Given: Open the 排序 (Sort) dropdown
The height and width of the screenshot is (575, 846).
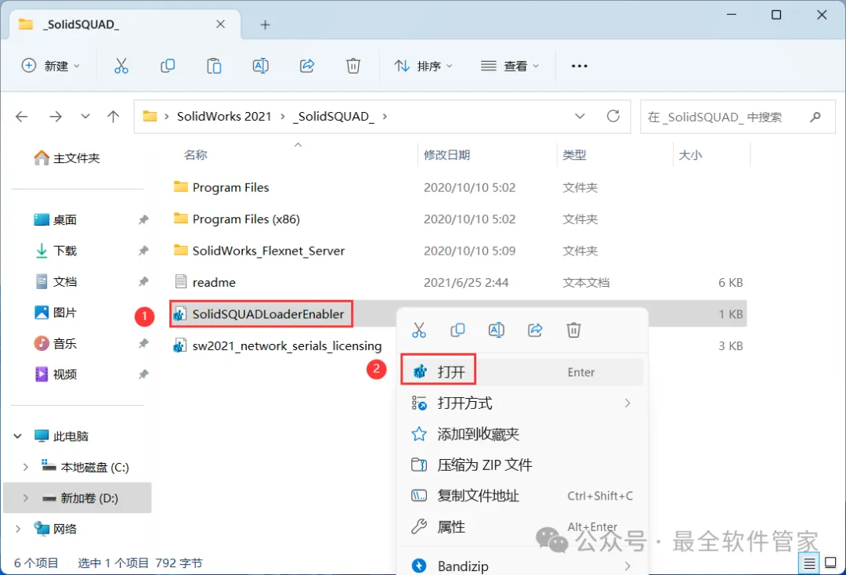Looking at the screenshot, I should click(424, 66).
